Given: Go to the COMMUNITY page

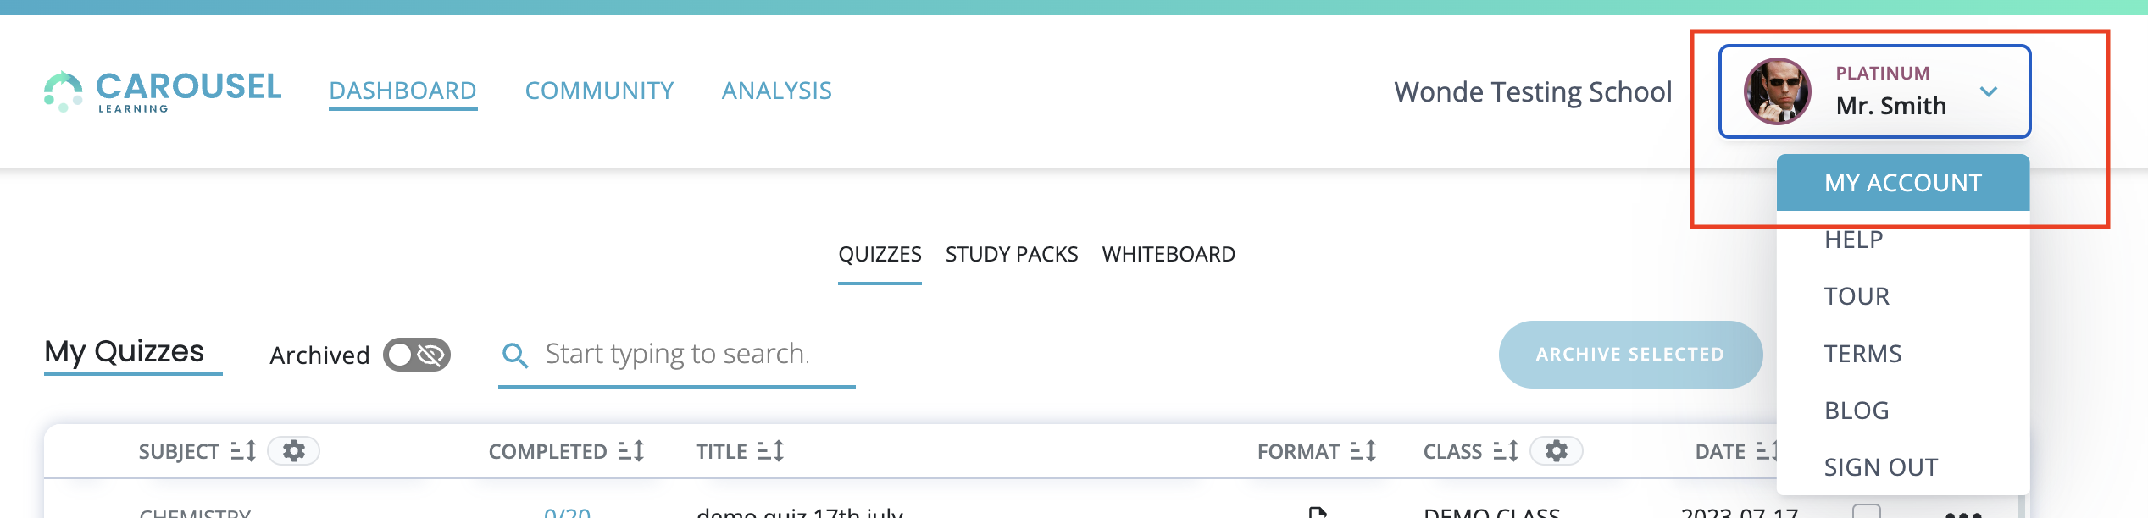Looking at the screenshot, I should [599, 91].
